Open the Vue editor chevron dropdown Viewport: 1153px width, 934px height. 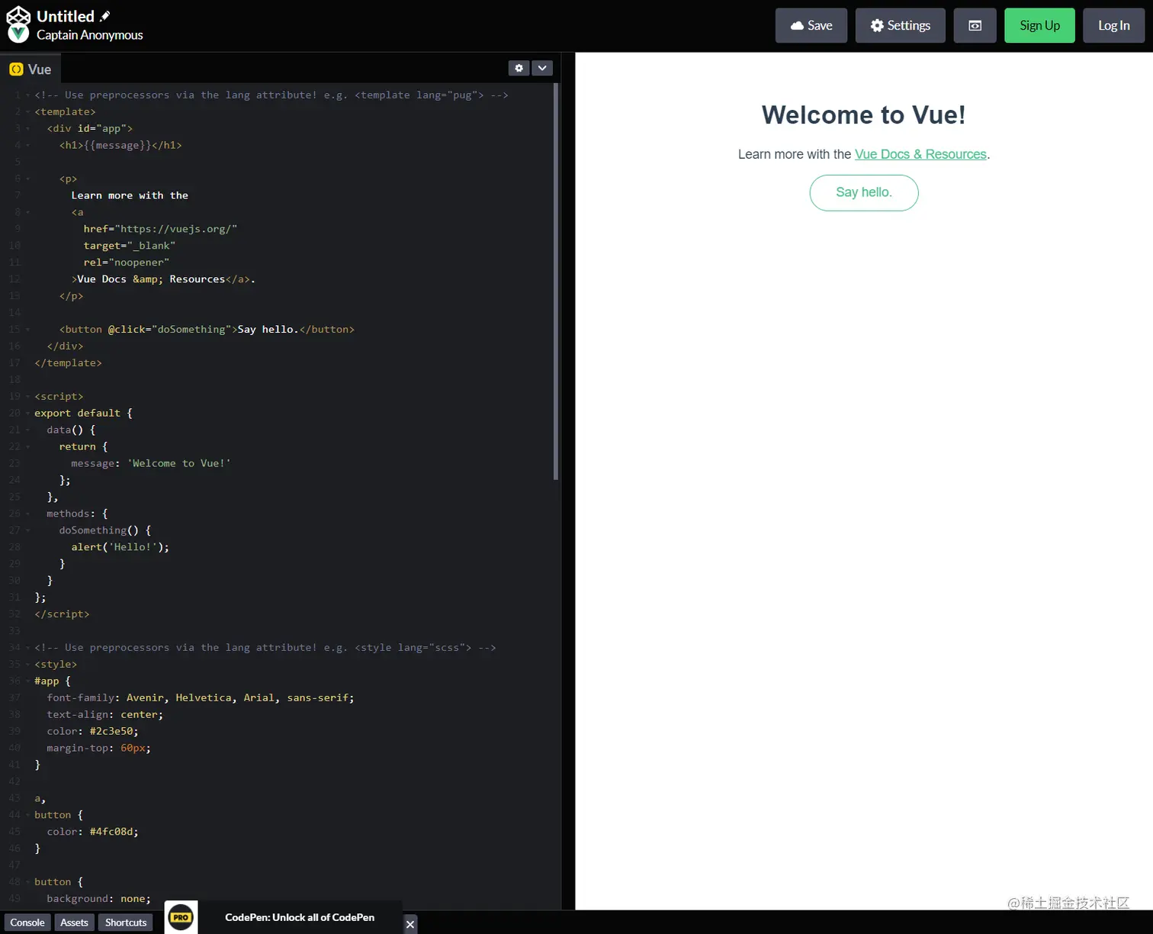point(542,68)
